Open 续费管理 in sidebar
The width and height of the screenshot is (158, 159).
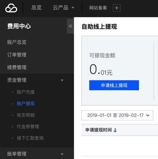point(17,68)
